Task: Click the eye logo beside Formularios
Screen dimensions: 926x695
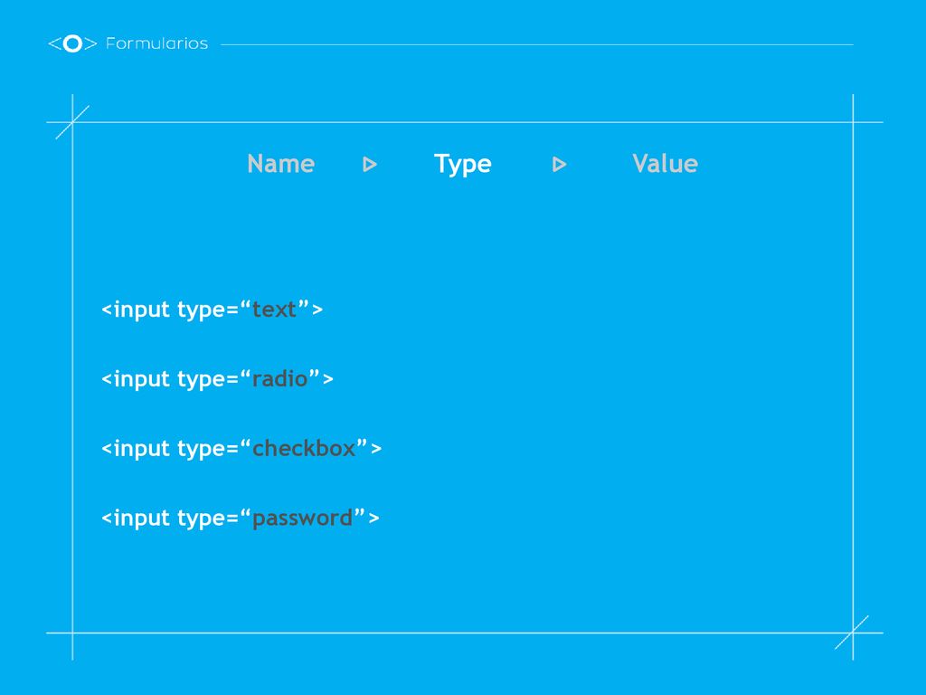Action: [72, 43]
